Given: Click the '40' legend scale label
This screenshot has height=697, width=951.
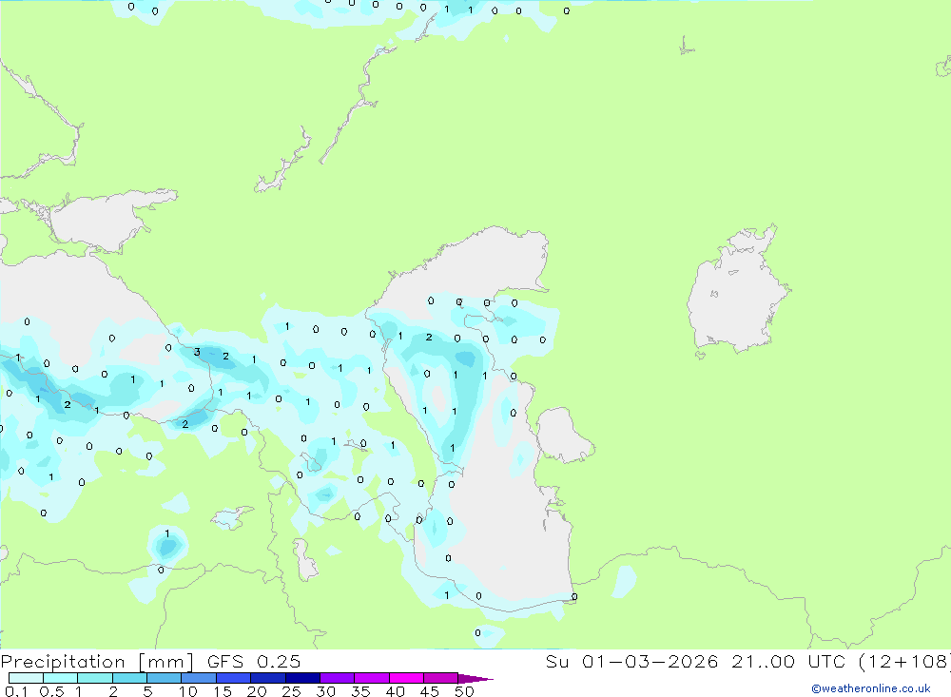Looking at the screenshot, I should click(395, 691).
